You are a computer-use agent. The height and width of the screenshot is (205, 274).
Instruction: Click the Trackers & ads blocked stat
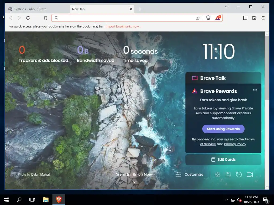tap(43, 54)
